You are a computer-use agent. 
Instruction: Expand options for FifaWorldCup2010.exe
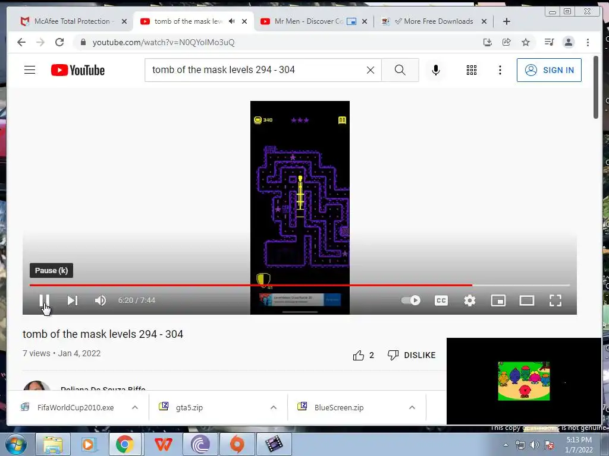135,407
